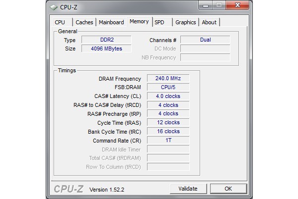Confirm with the OK button
This screenshot has height=199, width=298.
[x=228, y=189]
